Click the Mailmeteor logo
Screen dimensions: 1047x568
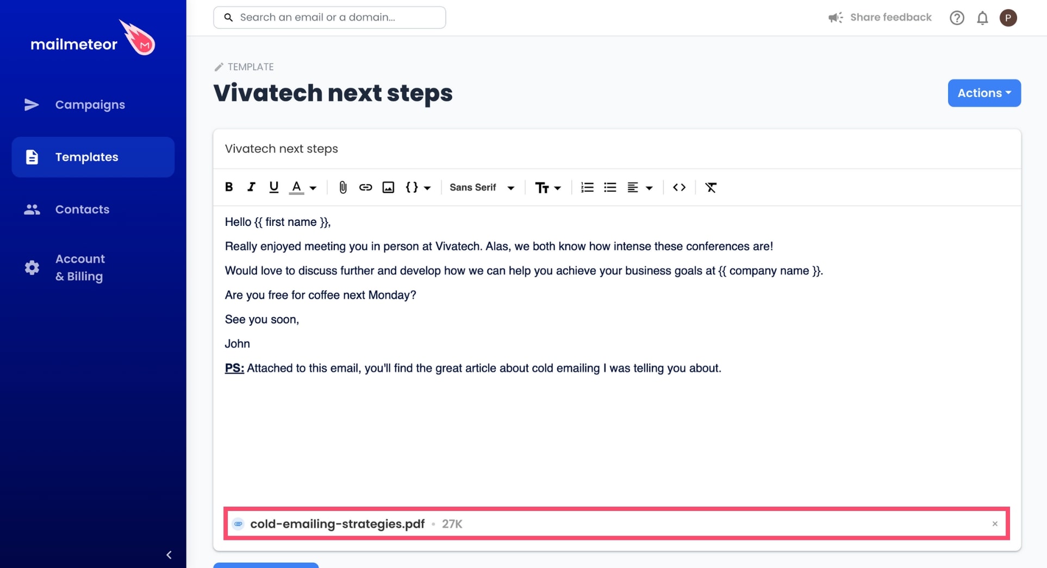point(93,38)
